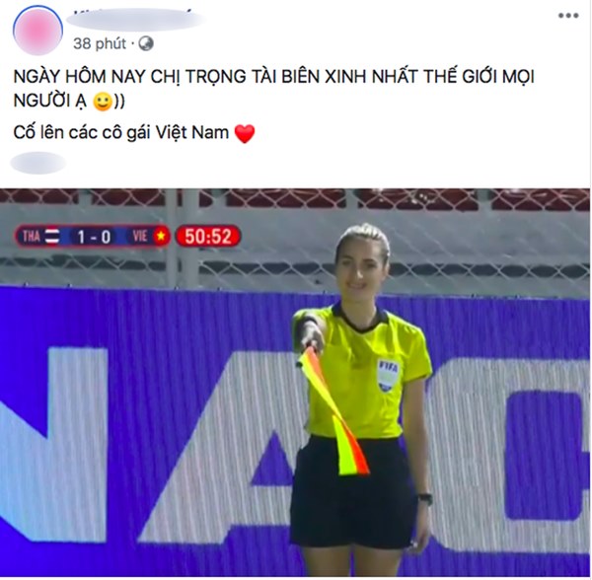Click the Vietnam flag in the scoreboard
The height and width of the screenshot is (580, 592).
point(161,236)
